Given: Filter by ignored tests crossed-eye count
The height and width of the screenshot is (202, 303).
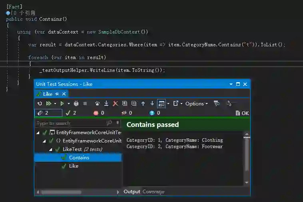Looking at the screenshot, I should tap(127, 113).
